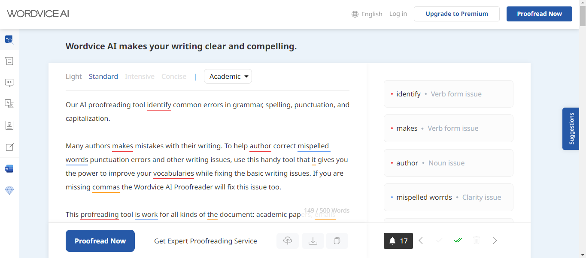Click the premium diamond icon in sidebar
Image resolution: width=586 pixels, height=258 pixels.
point(9,190)
